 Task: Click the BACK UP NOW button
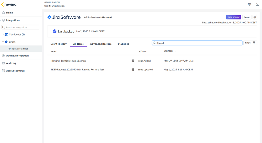(x=234, y=17)
